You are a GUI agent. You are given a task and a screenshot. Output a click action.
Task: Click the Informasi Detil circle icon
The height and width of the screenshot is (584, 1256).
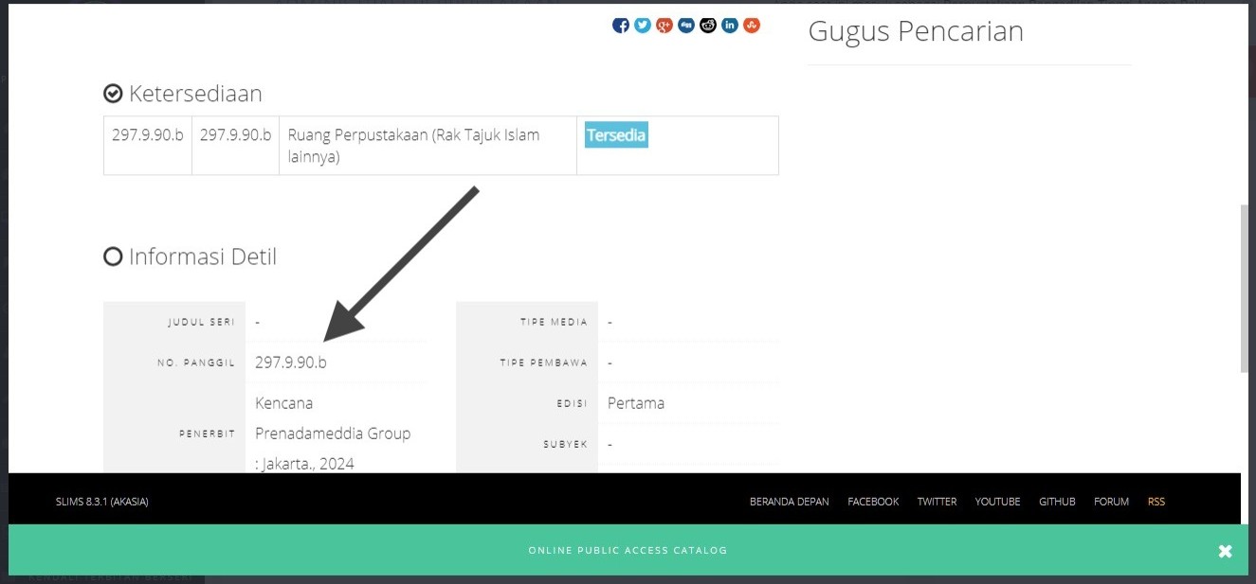point(113,257)
